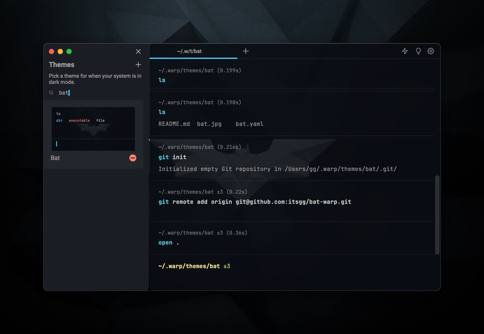
Task: Click the yellow minimize window button
Action: (60, 51)
